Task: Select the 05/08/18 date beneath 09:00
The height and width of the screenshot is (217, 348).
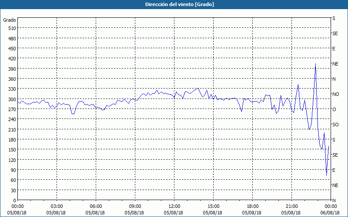Action: point(134,213)
